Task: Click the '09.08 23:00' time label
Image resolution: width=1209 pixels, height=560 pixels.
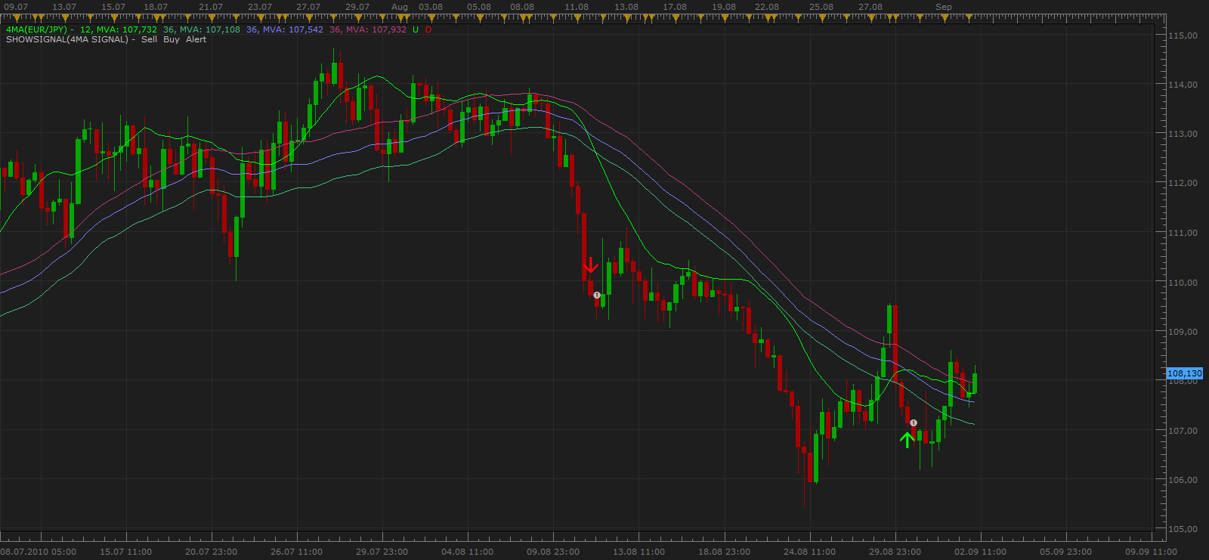Action: pos(553,552)
